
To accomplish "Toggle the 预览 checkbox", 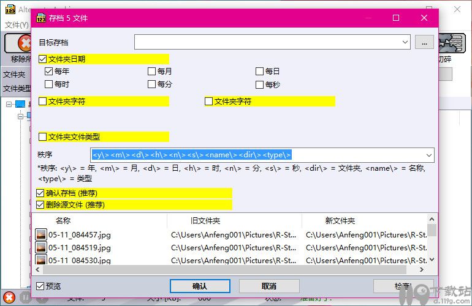I will [x=40, y=286].
